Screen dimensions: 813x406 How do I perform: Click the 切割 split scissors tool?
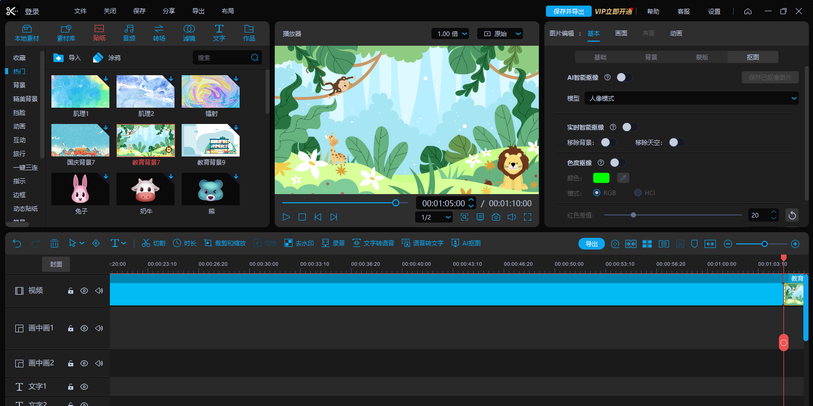153,243
